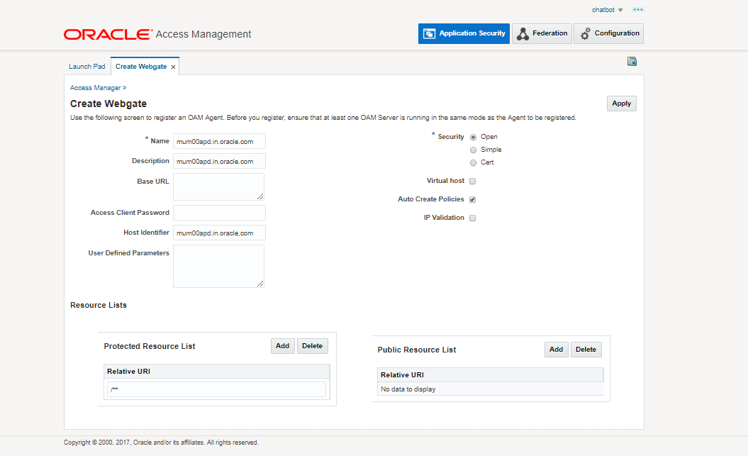Focus the Host Identifier input field
This screenshot has height=456, width=748.
pos(220,233)
